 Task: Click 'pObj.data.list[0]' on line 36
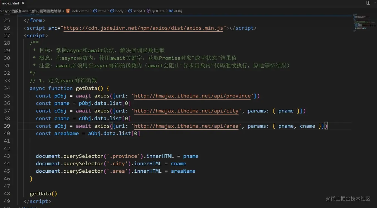pos(105,103)
